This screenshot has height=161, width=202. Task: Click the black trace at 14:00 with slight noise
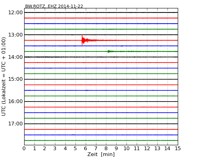[101, 57]
